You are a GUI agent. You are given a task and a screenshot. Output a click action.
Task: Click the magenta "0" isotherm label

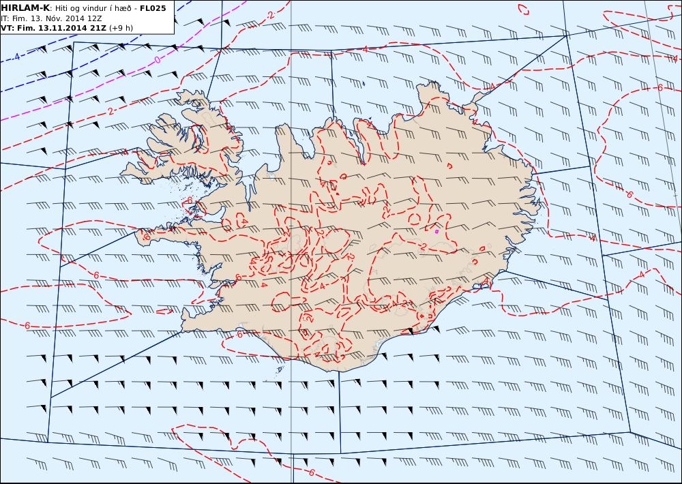click(x=158, y=60)
